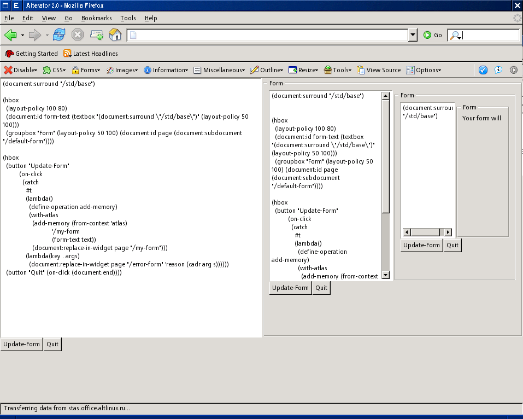Click the Stop loading icon
Viewport: 523px width, 419px height.
pyautogui.click(x=78, y=35)
